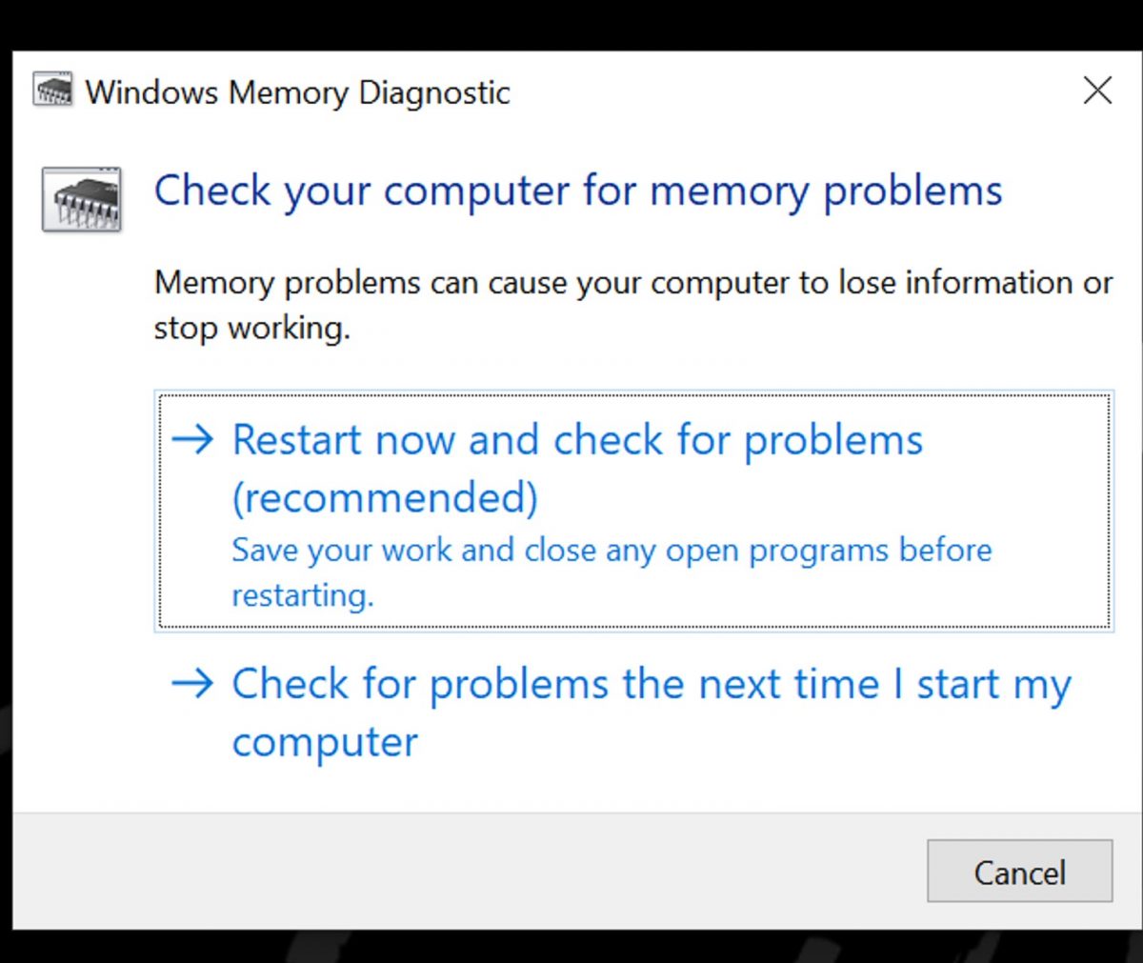Click the "restarting." text in the first option
This screenshot has width=1143, height=963.
pos(303,595)
